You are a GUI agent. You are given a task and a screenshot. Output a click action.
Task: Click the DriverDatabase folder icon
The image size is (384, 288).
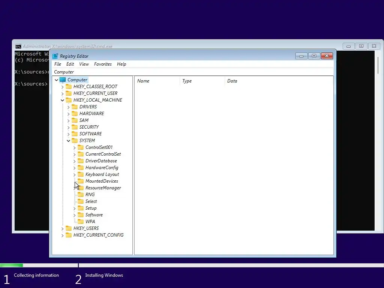pyautogui.click(x=81, y=160)
